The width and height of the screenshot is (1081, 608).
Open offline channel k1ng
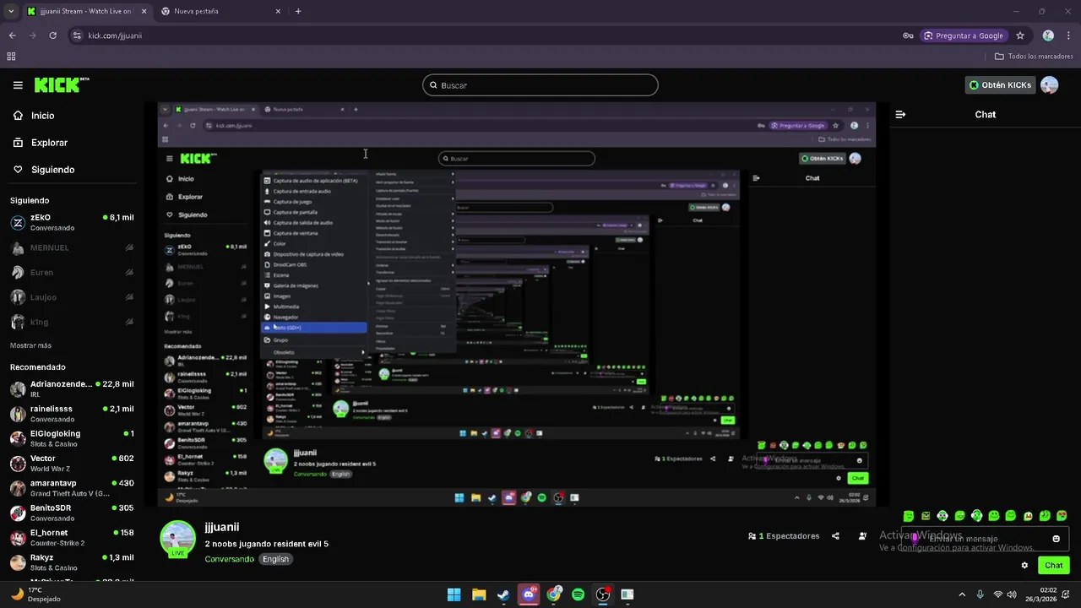tap(72, 322)
